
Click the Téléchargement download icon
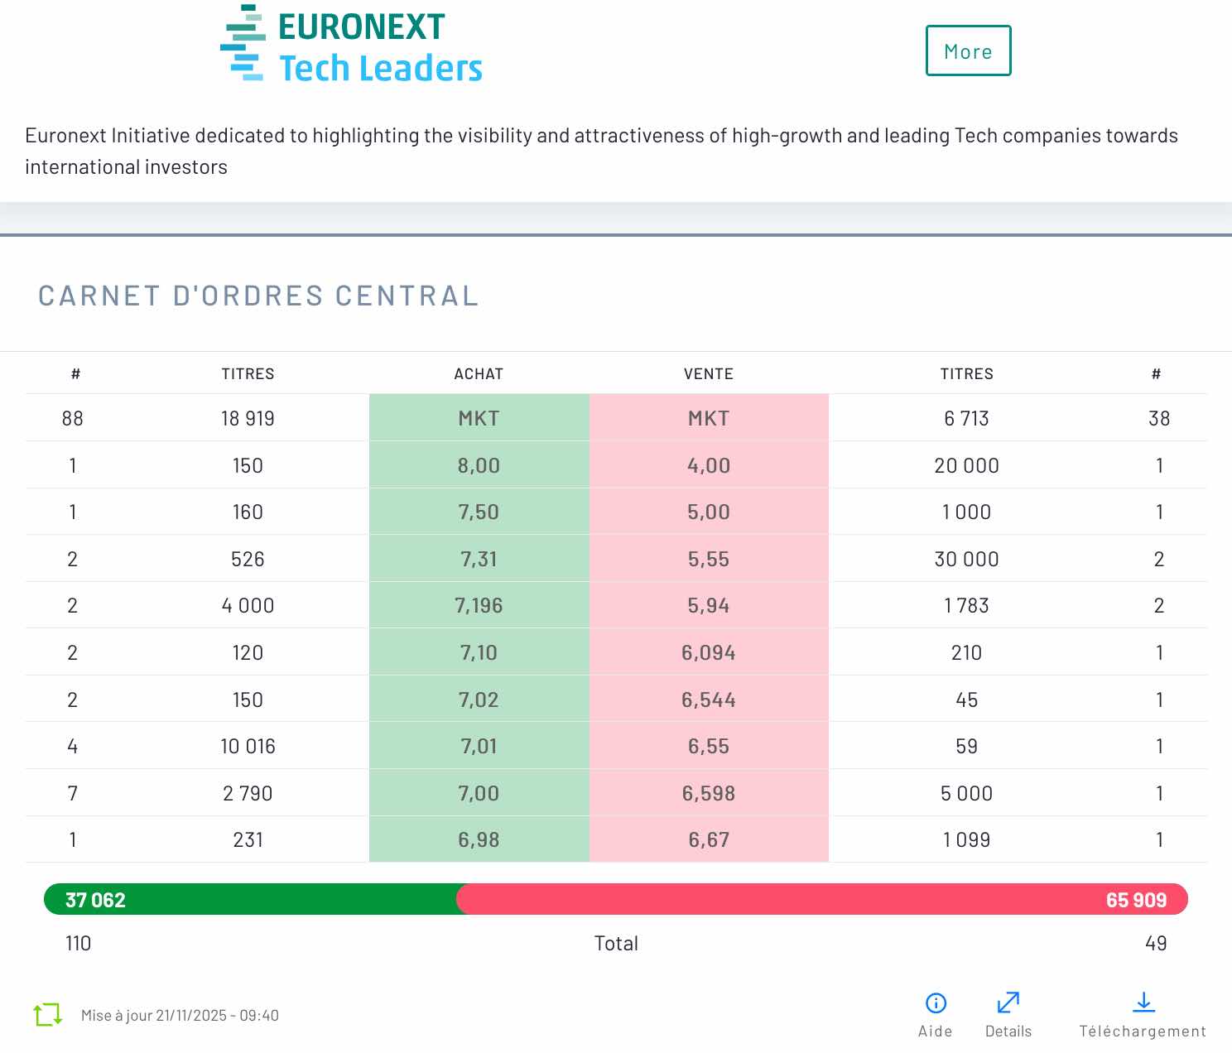click(x=1143, y=1003)
